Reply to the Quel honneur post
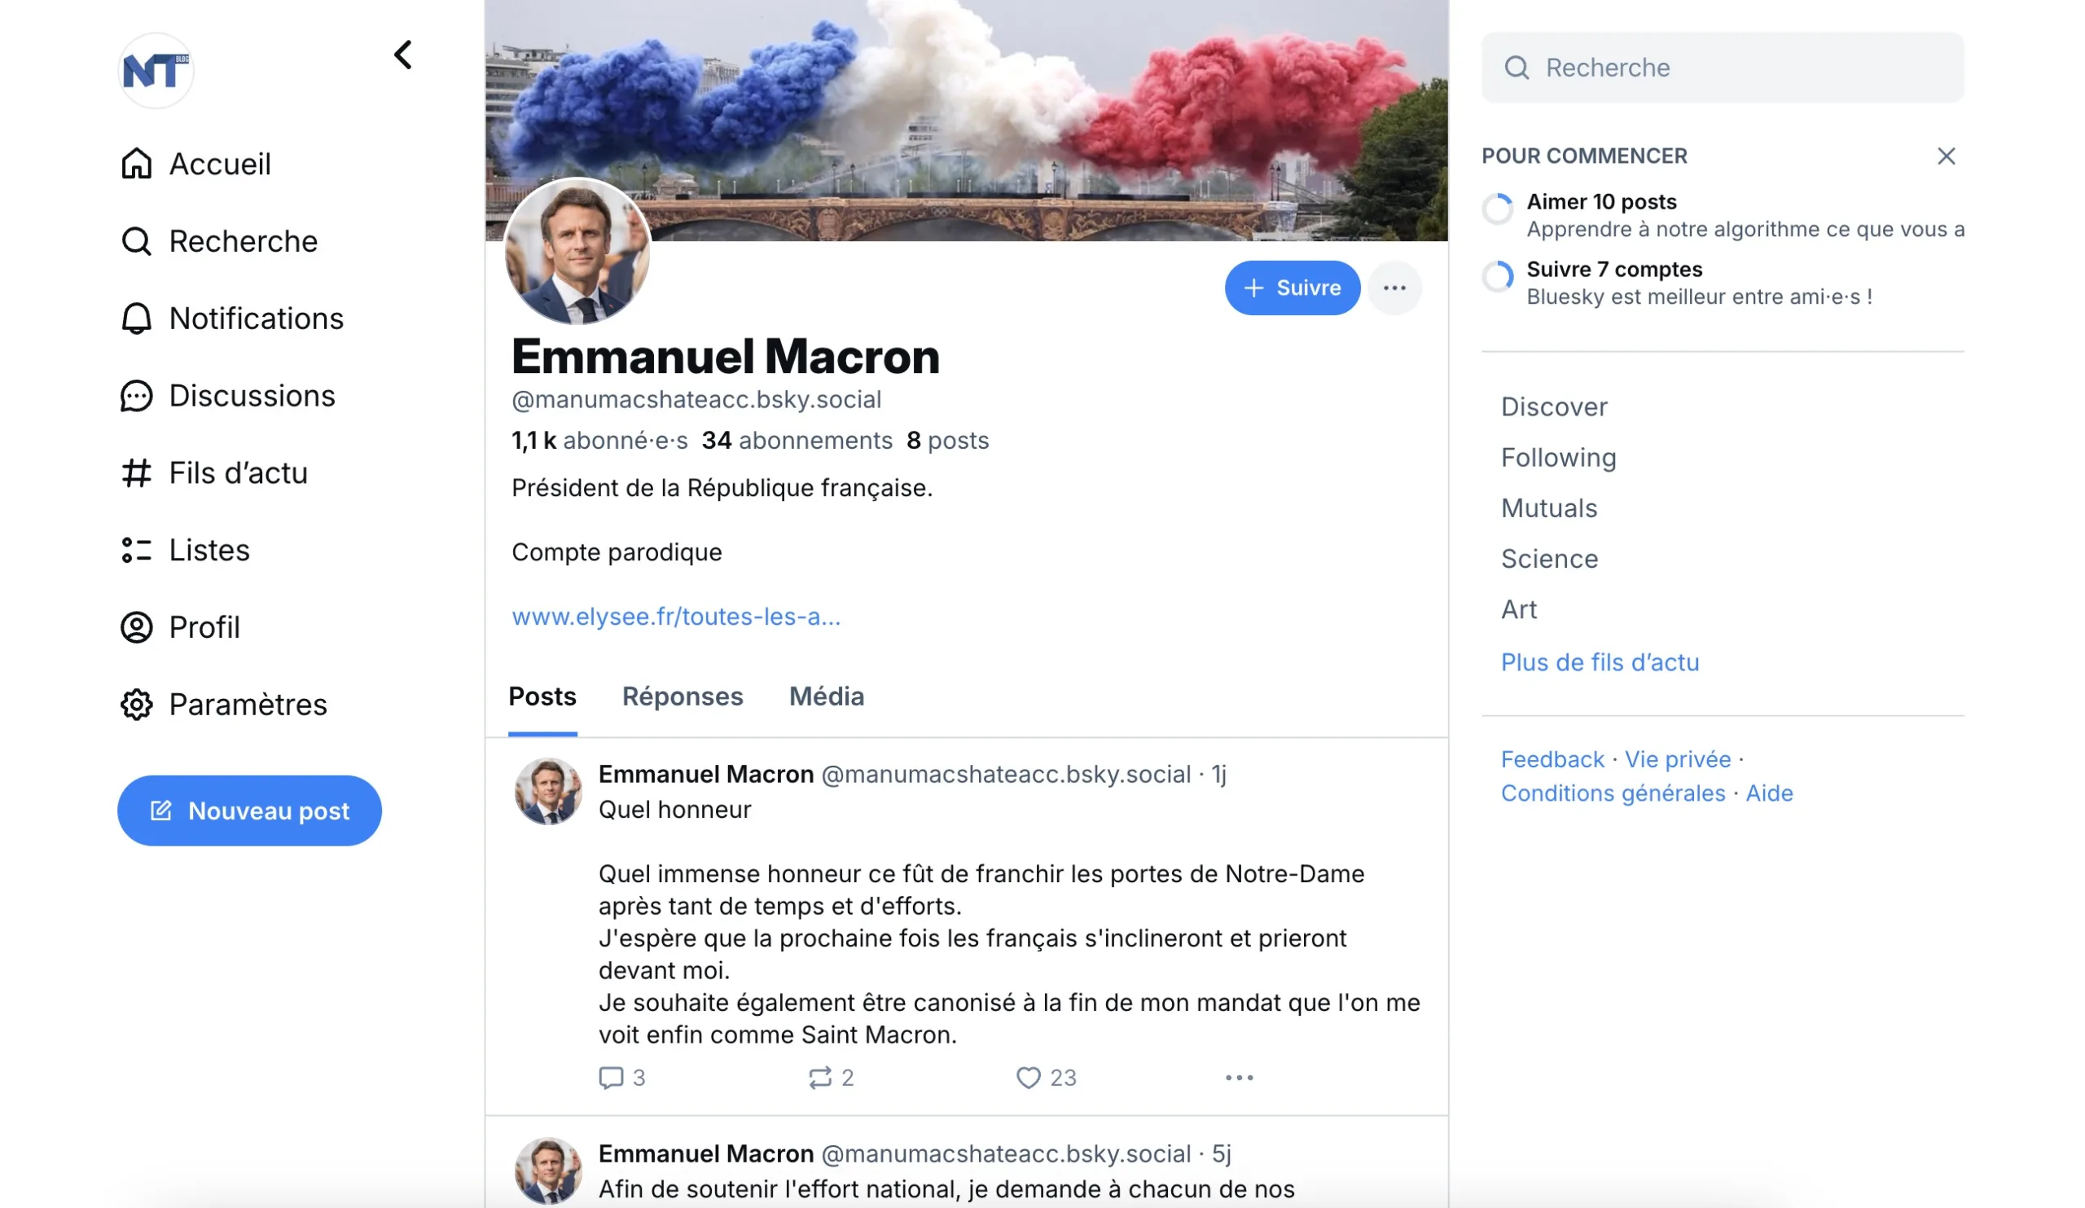This screenshot has width=2085, height=1208. tap(612, 1078)
